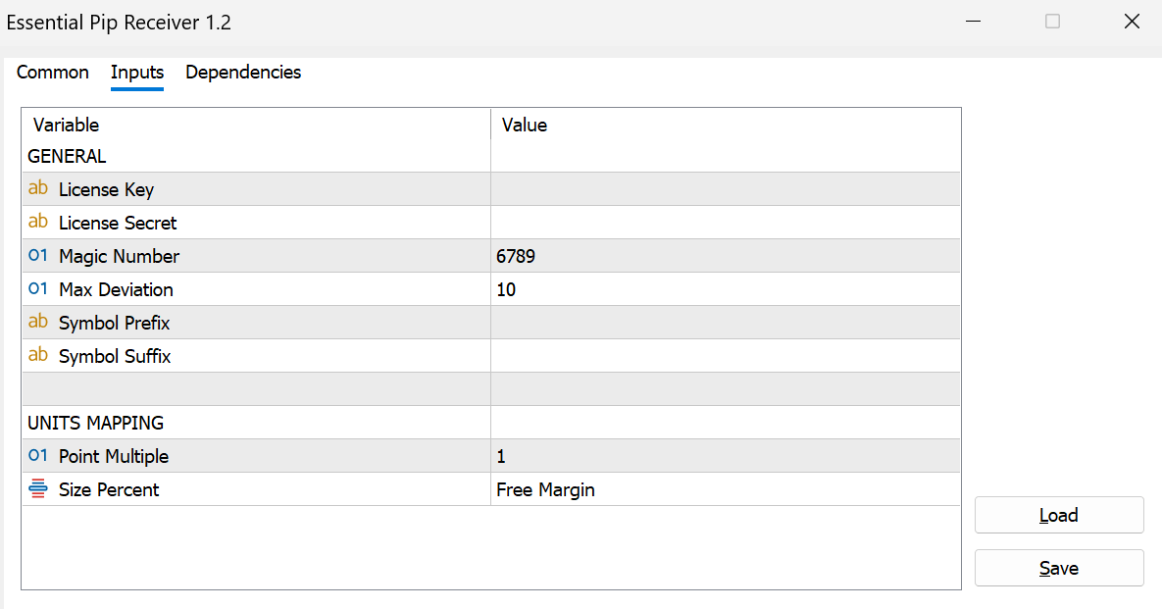The image size is (1162, 609).
Task: Click the empty License Key value field
Action: point(725,189)
